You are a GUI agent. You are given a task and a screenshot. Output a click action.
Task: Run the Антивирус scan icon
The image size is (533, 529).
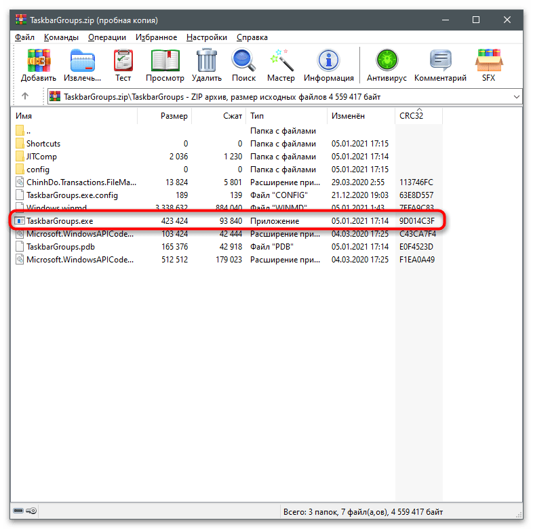(387, 60)
